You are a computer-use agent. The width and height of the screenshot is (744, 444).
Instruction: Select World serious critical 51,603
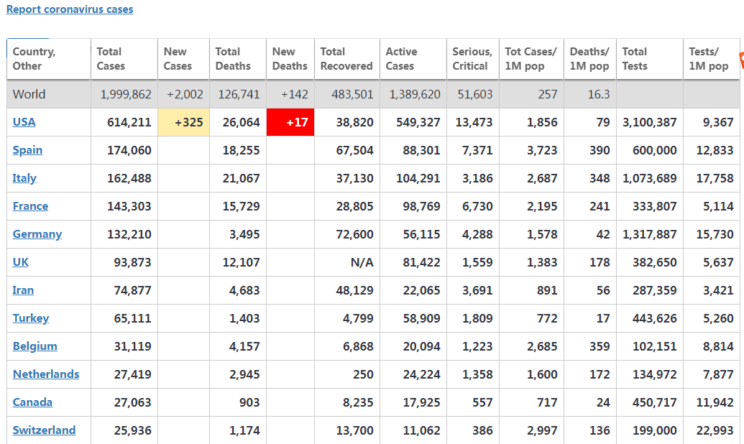[472, 94]
